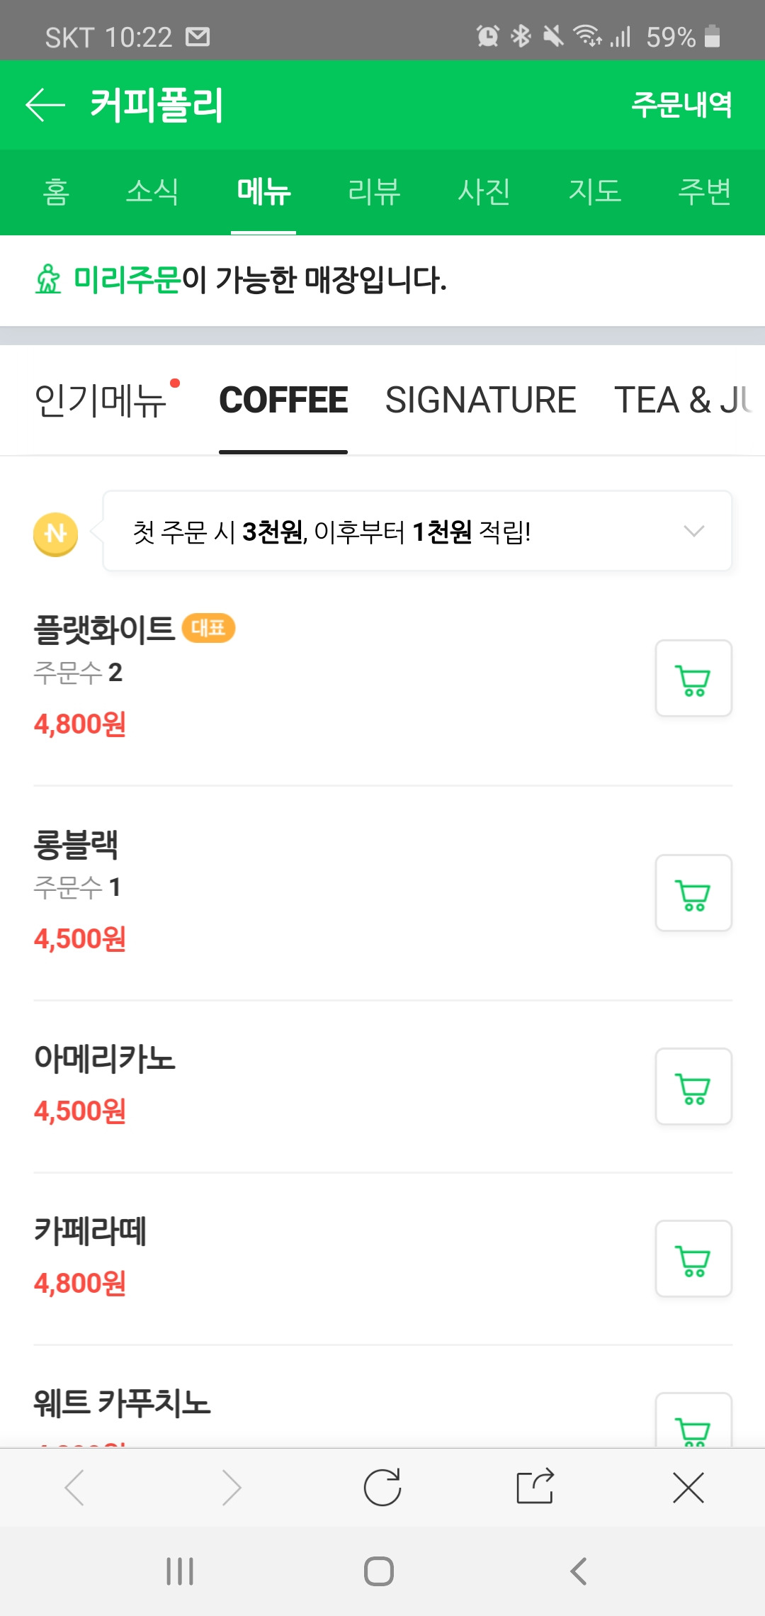Screen dimensions: 765x1616
Task: Expand the first-order reward notice
Action: (417, 531)
